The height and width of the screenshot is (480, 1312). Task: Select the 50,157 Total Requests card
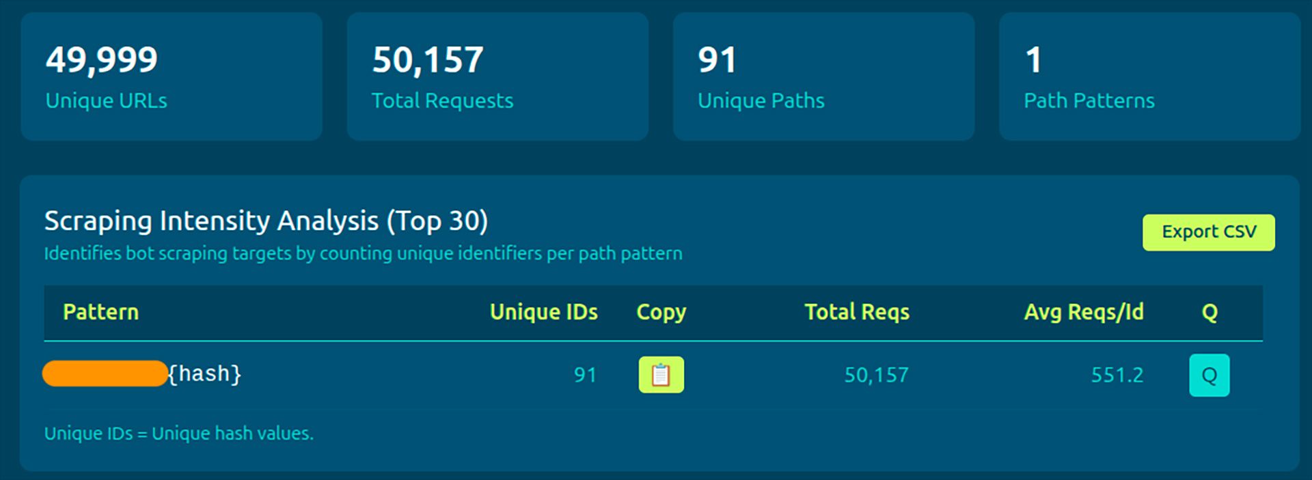497,76
